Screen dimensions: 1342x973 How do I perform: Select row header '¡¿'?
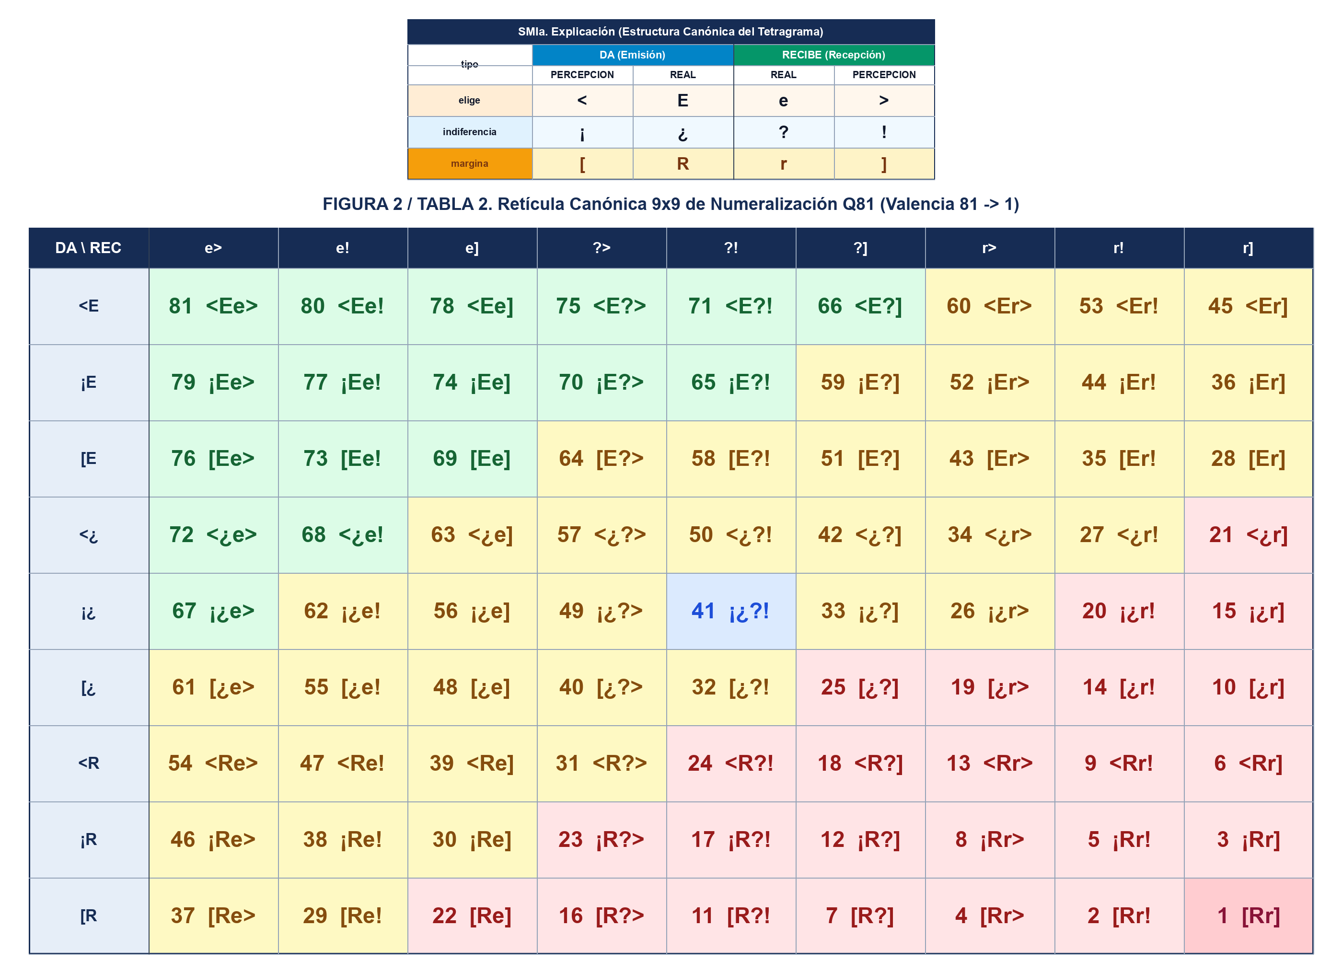(x=89, y=611)
